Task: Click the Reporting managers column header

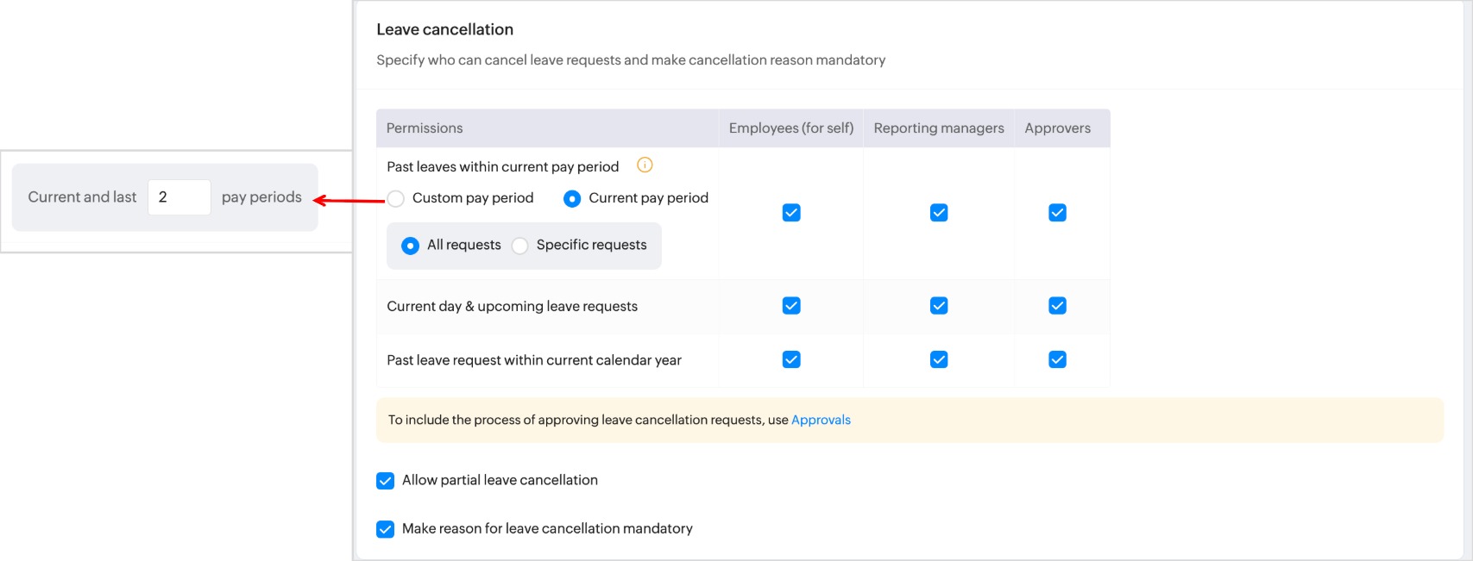Action: click(x=939, y=128)
